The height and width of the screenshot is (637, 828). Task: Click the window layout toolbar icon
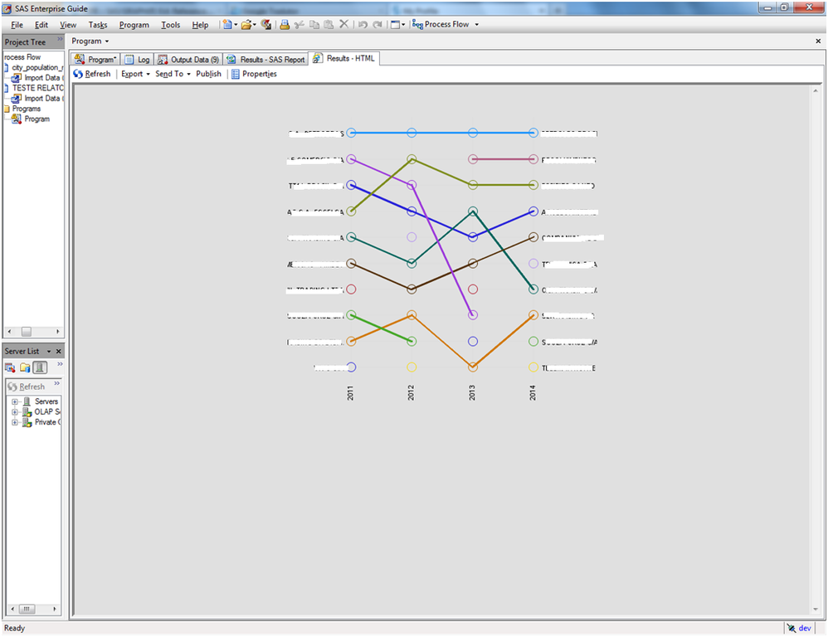coord(395,24)
